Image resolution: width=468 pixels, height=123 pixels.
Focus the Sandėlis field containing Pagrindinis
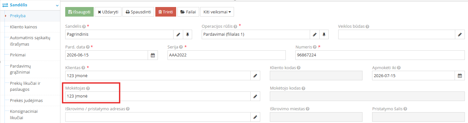[119, 34]
